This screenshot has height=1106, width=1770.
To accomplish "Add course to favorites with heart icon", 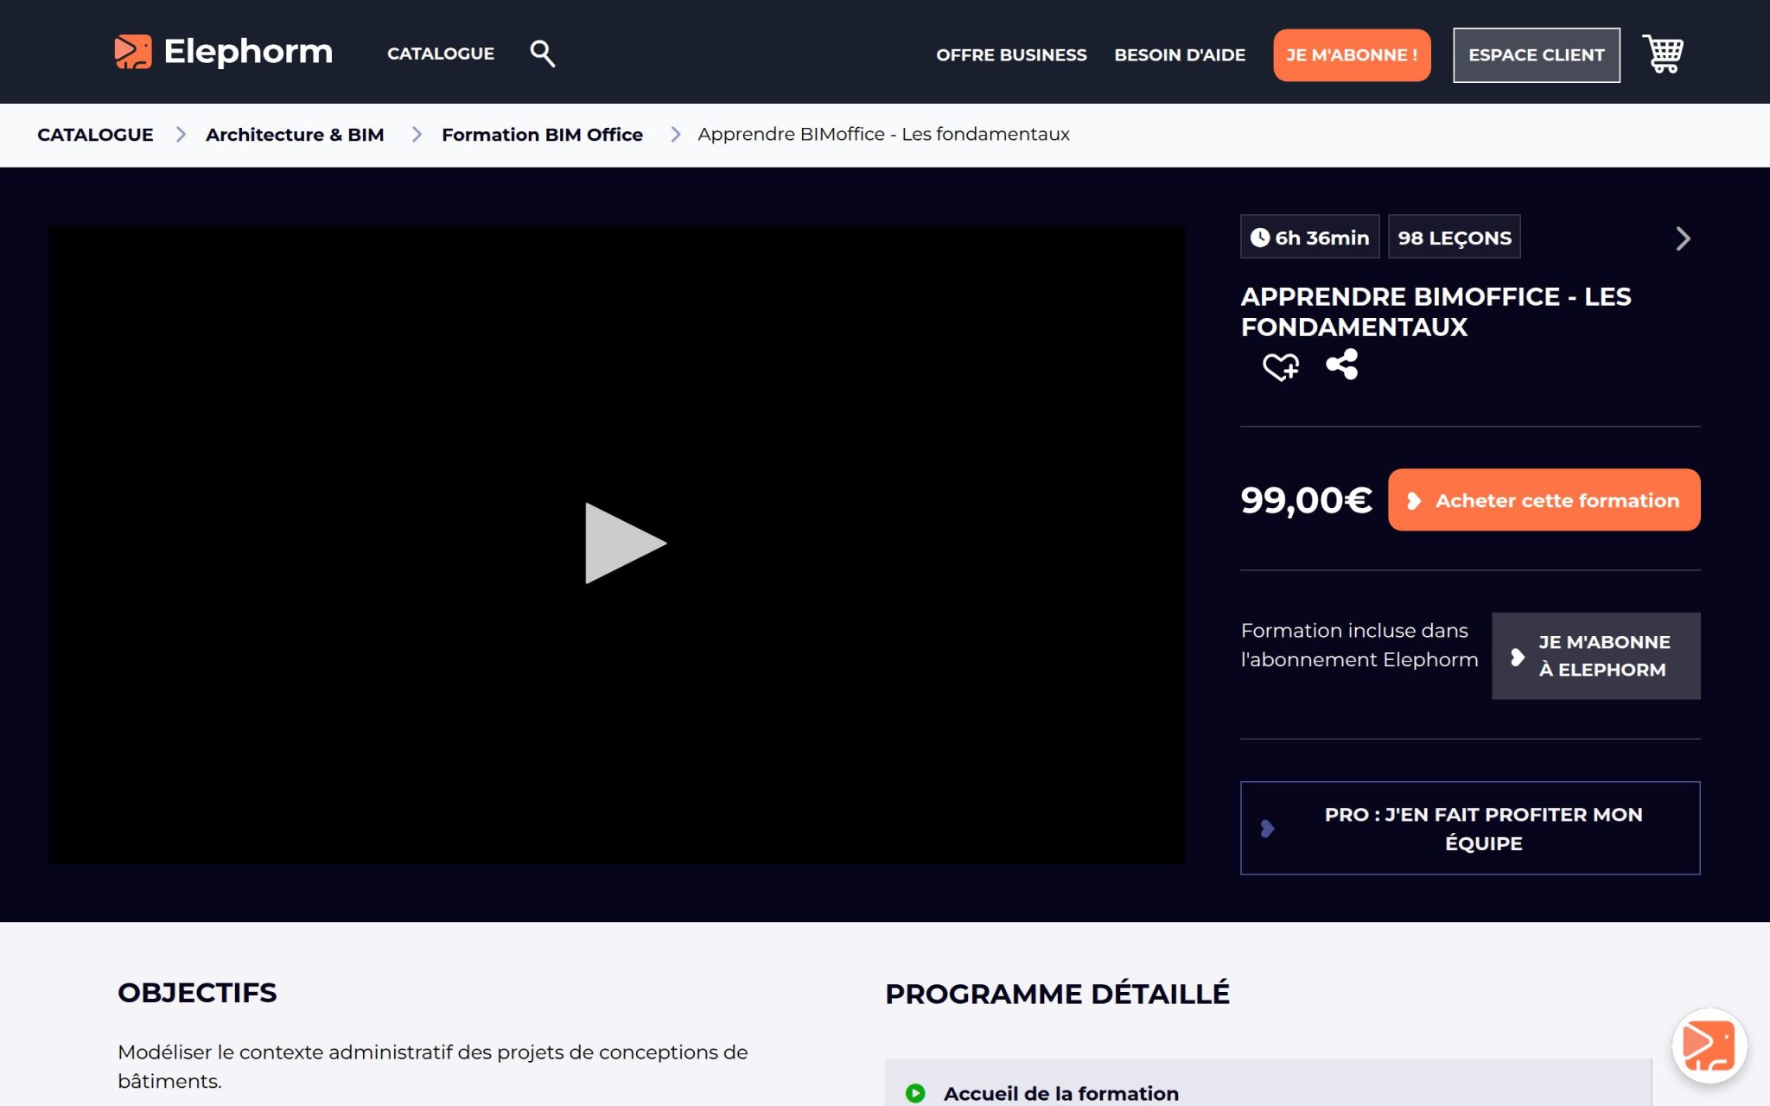I will pyautogui.click(x=1281, y=366).
